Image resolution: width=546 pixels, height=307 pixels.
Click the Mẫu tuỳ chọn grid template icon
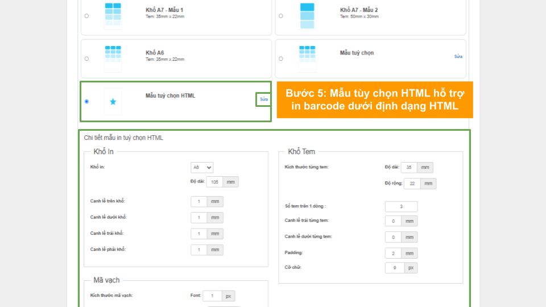pyautogui.click(x=307, y=58)
